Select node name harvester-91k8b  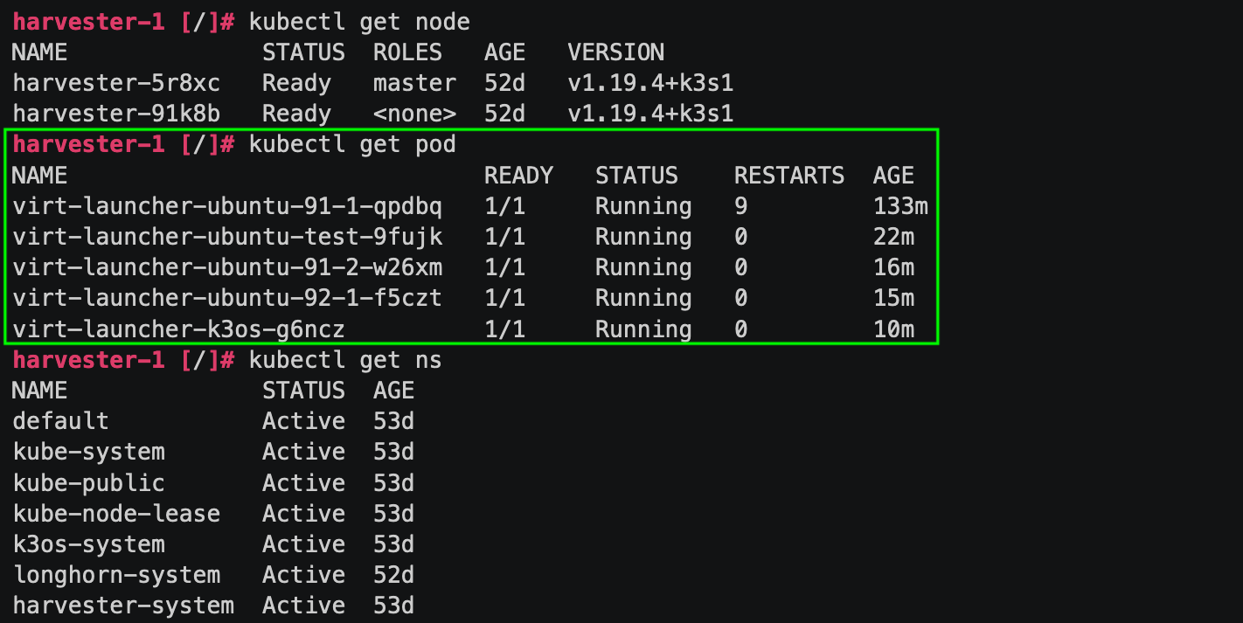click(x=116, y=114)
